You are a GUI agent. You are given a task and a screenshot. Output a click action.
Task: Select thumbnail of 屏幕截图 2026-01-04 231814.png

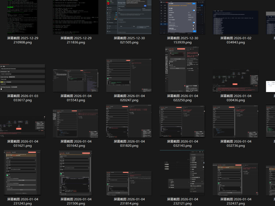(x=129, y=183)
